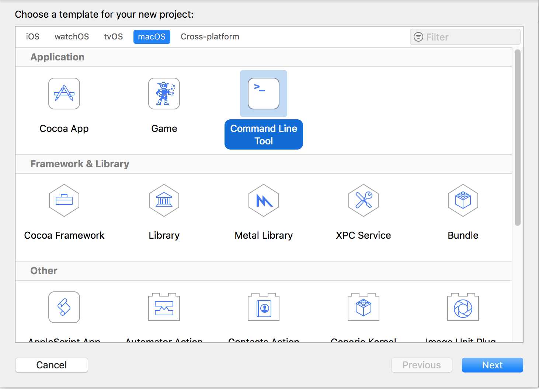Click the Cocoa App label
Viewport: 539px width, 389px height.
(x=64, y=129)
